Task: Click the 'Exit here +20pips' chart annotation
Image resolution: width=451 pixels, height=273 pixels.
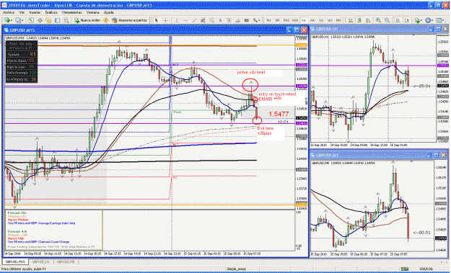Action: (x=265, y=130)
